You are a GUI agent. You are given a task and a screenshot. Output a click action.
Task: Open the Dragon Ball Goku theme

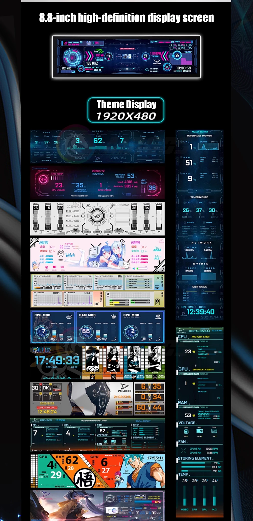(x=98, y=471)
